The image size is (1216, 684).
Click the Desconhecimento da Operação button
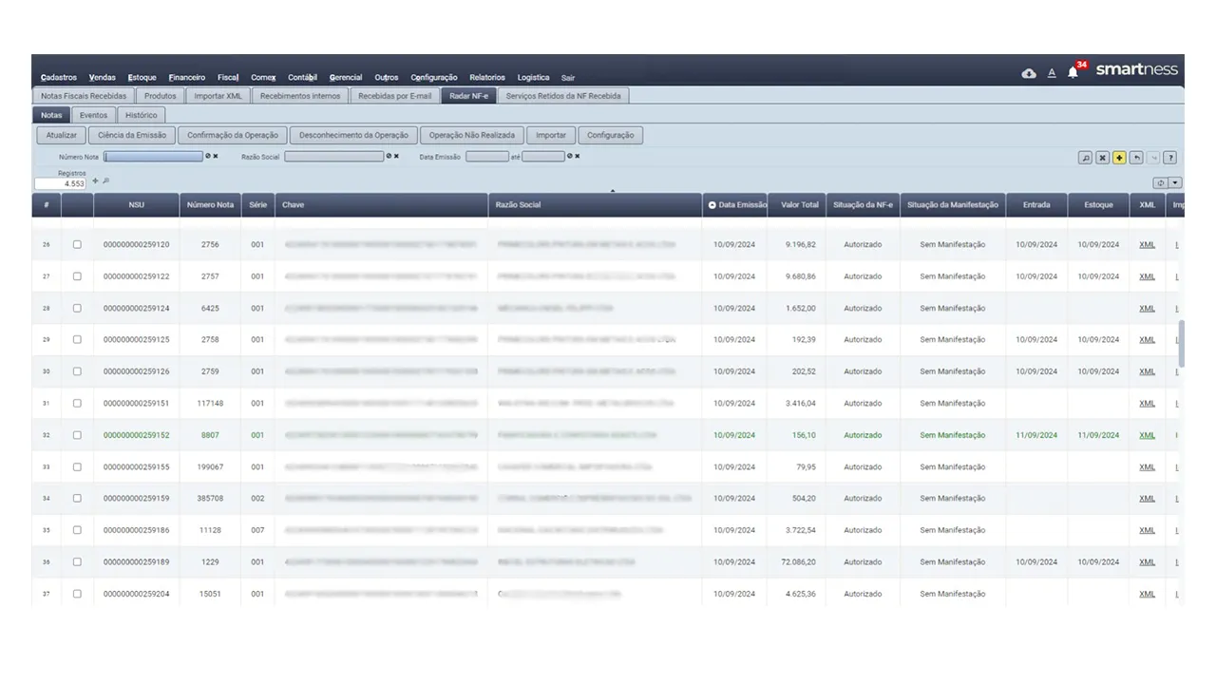(353, 136)
